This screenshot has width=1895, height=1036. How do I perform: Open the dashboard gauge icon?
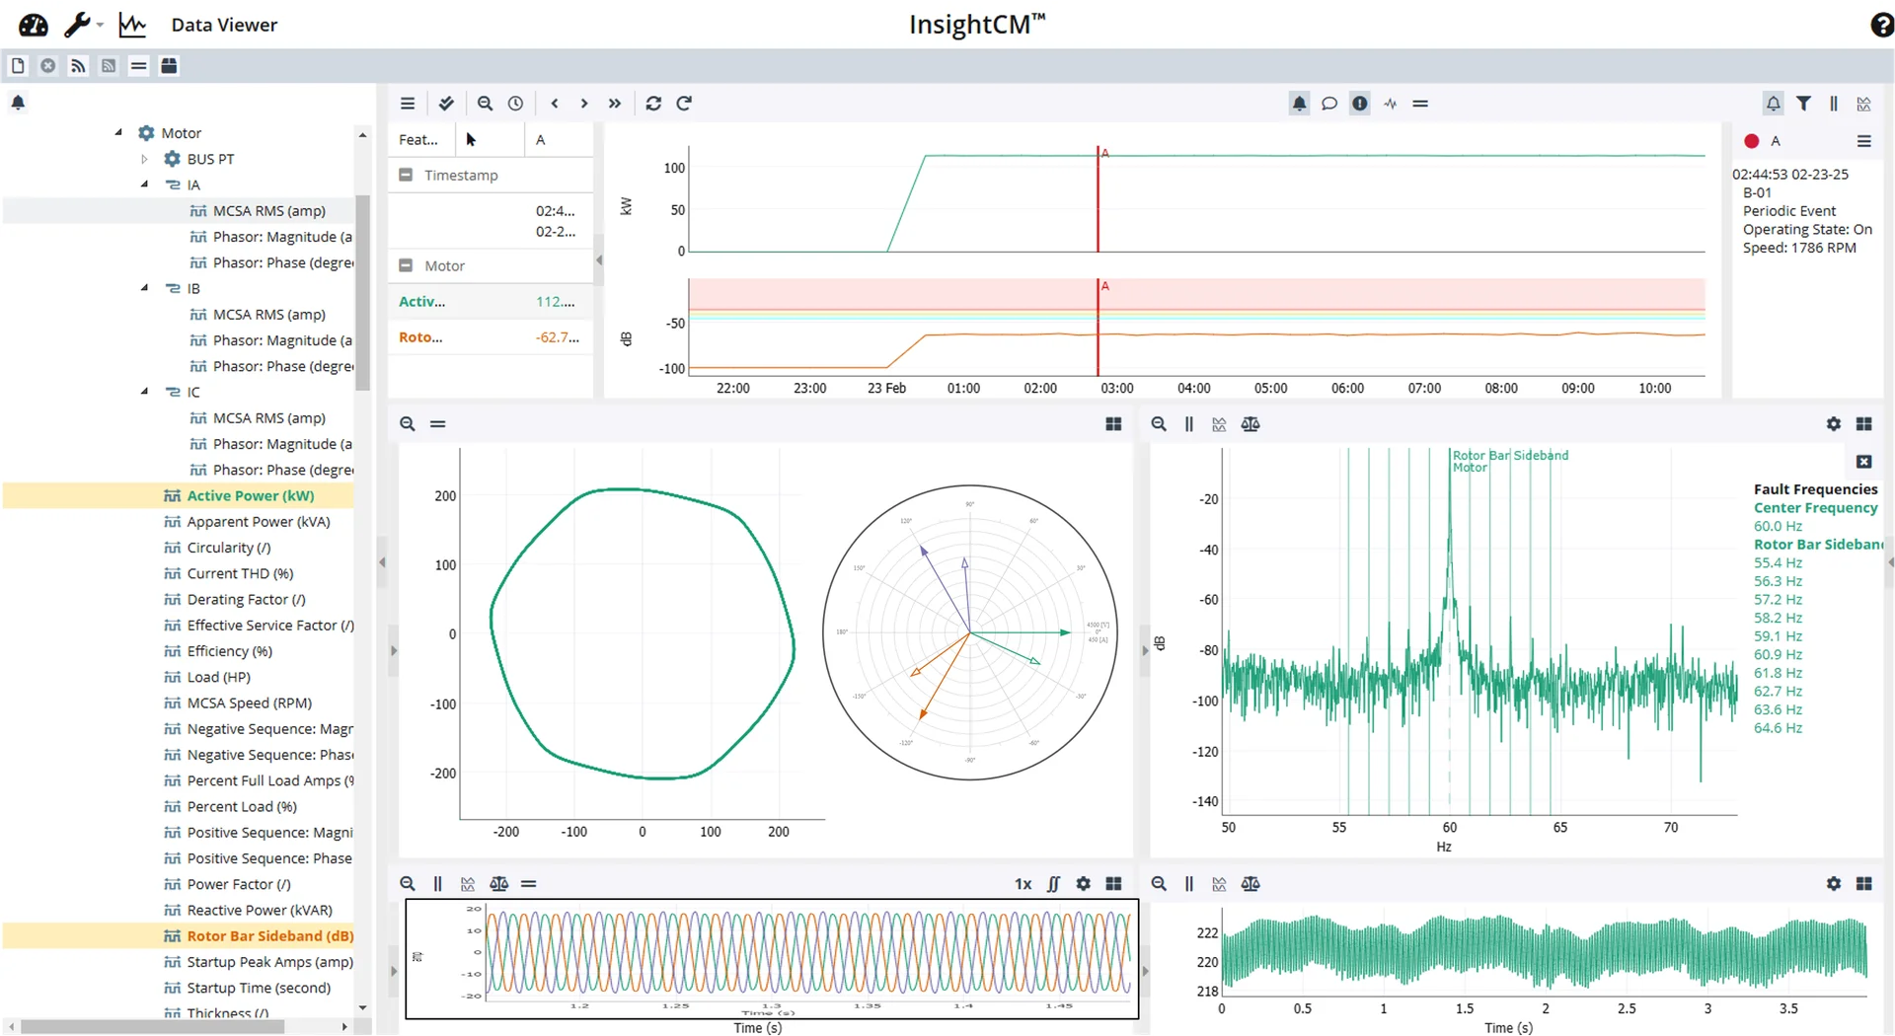34,25
